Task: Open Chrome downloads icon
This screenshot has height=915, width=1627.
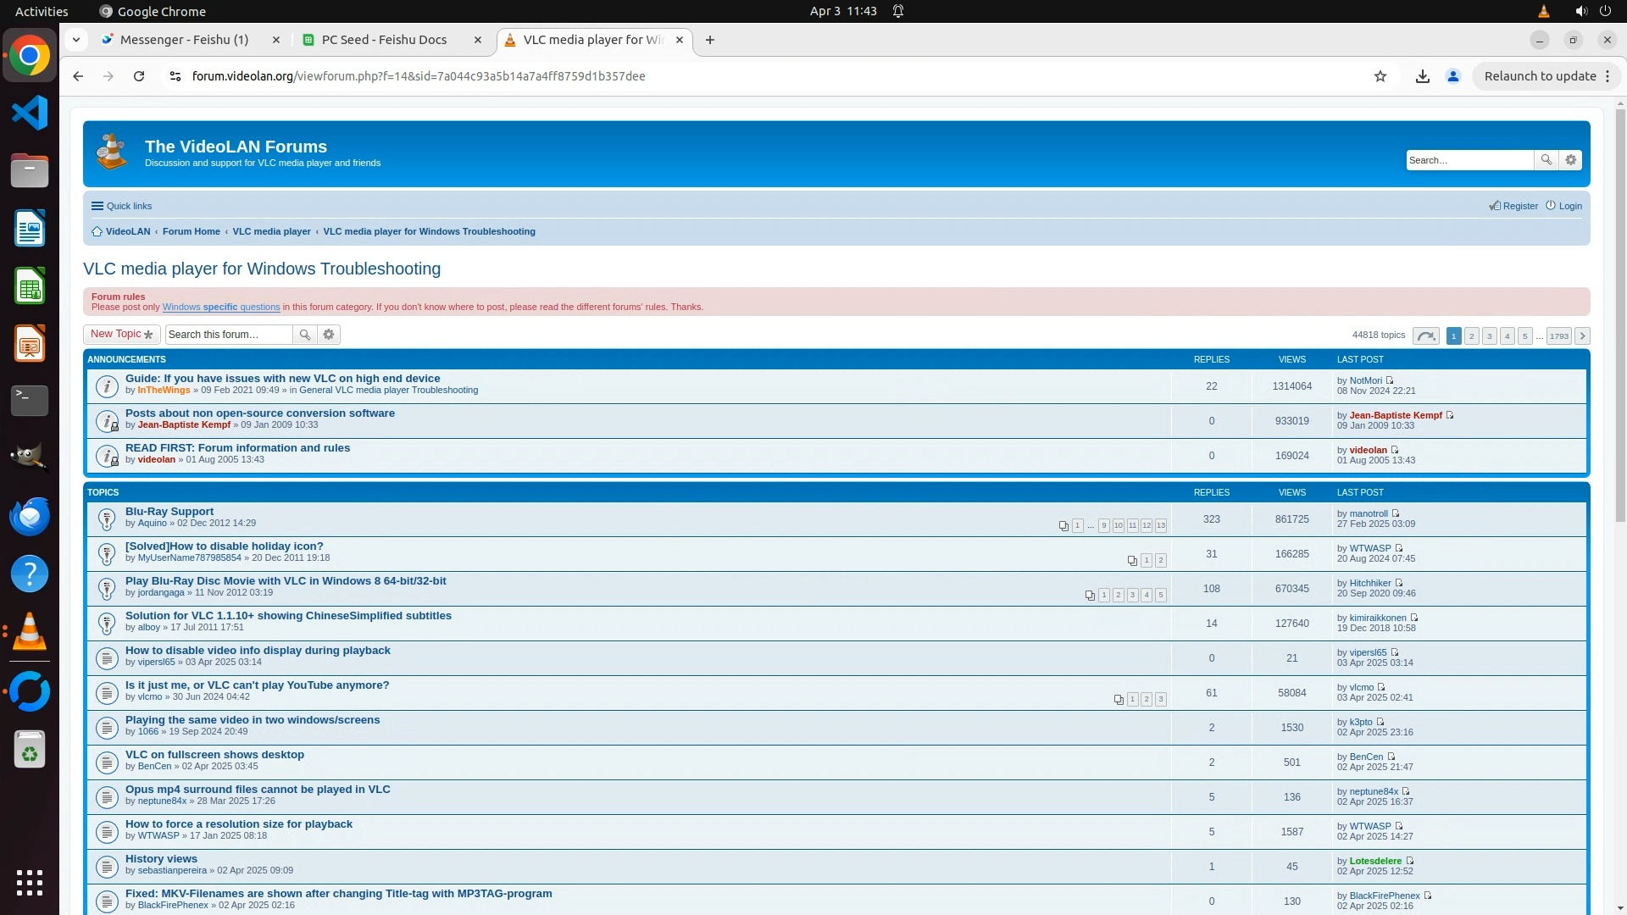Action: [1422, 76]
